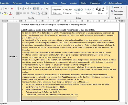Image resolution: width=128 pixels, height=105 pixels.
Task: Open the bullet list style dropdown arrow
Action: pos(20,9)
